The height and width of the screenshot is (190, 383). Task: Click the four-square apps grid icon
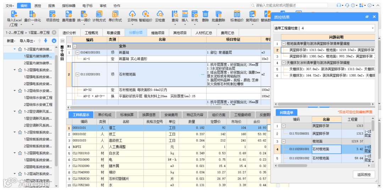pos(362,5)
